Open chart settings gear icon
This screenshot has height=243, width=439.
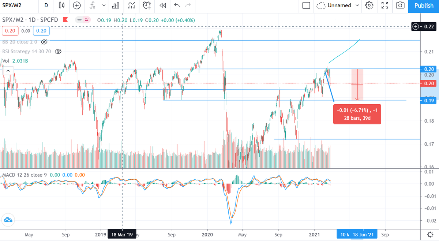coord(369,5)
